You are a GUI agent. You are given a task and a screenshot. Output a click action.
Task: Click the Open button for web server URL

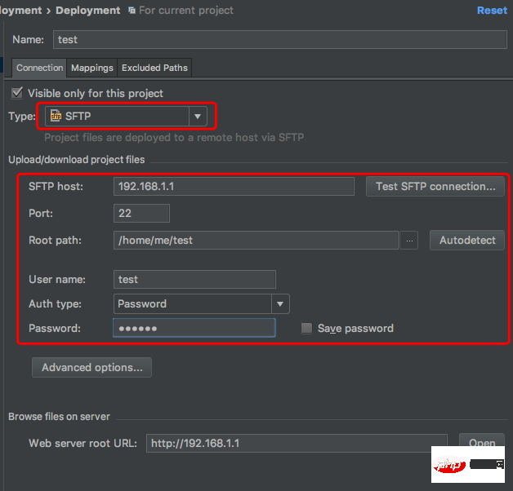[x=481, y=443]
